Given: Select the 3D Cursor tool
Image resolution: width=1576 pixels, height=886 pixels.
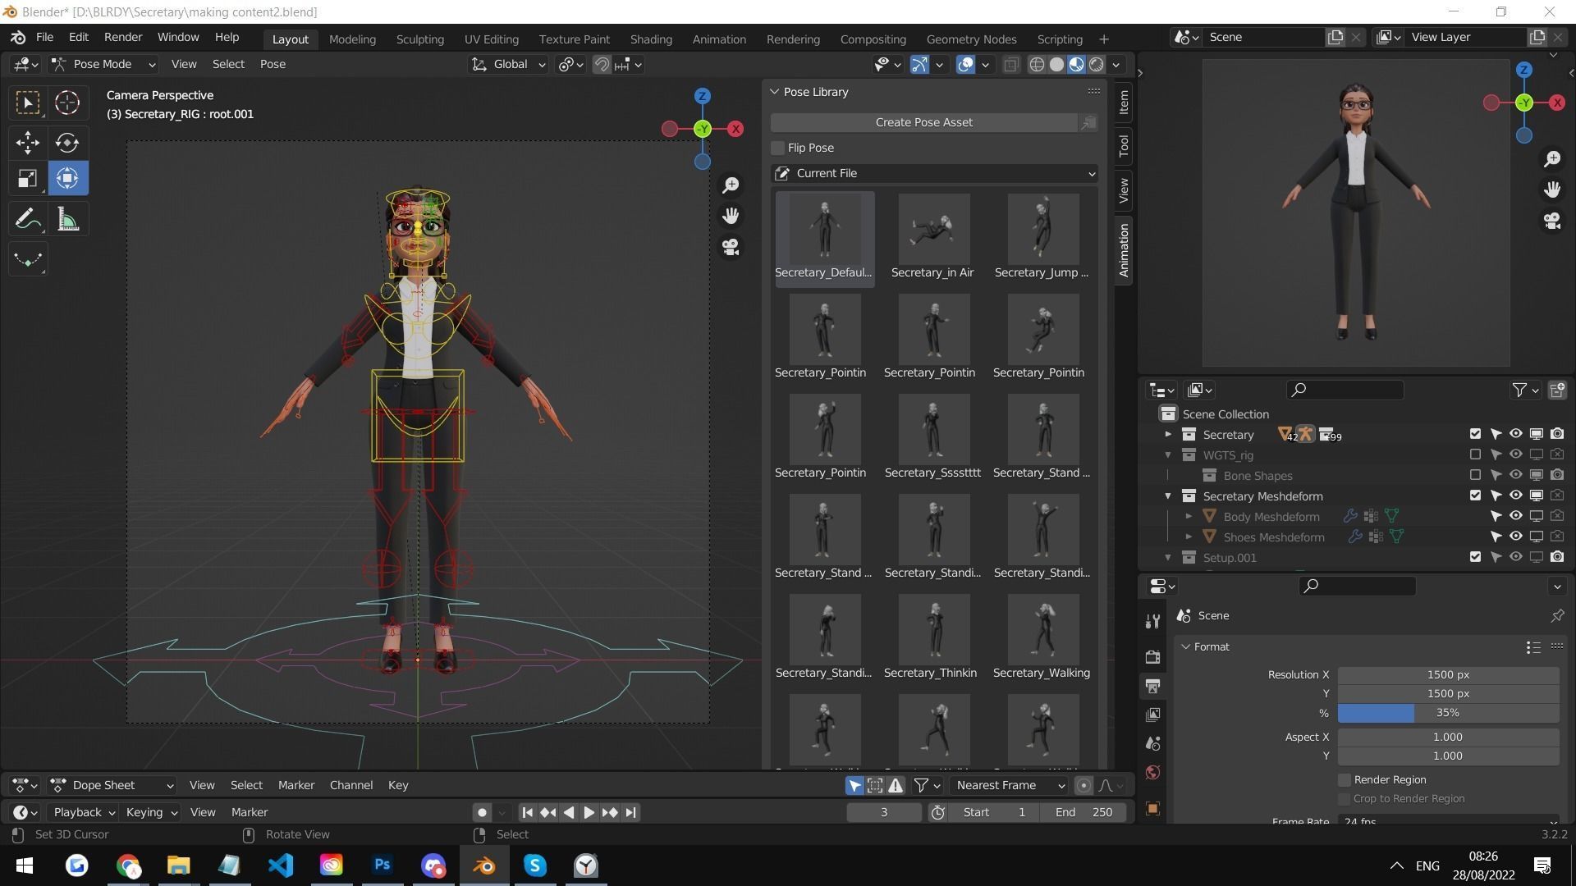Looking at the screenshot, I should [x=67, y=103].
